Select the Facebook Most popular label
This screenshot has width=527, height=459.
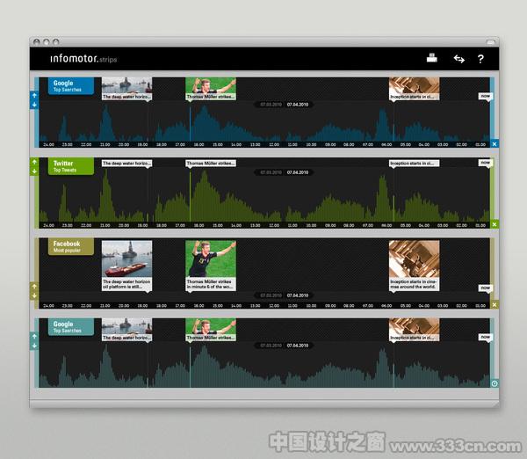click(x=71, y=247)
